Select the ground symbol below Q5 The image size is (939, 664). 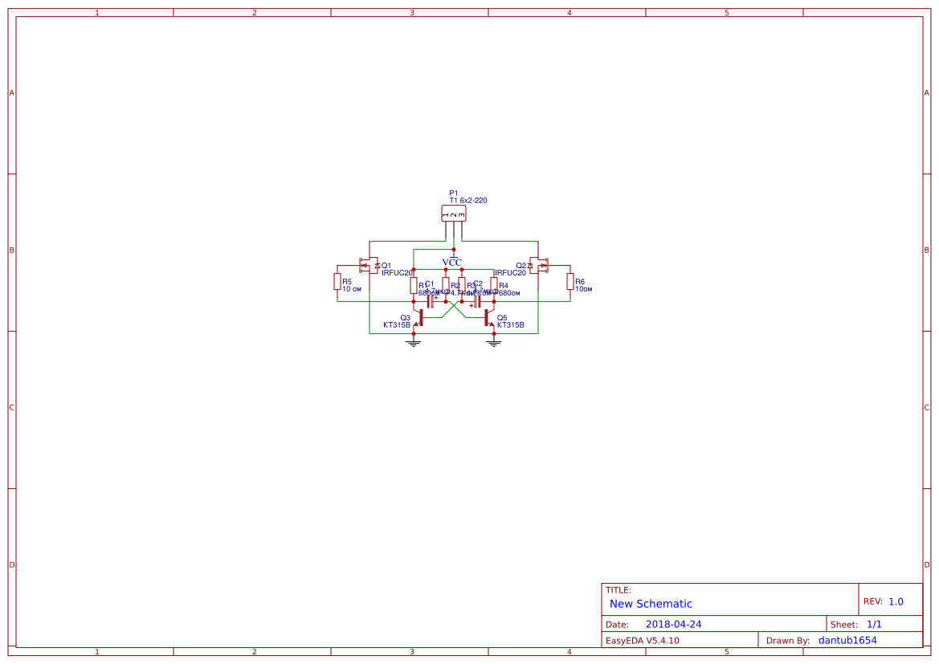tap(493, 344)
